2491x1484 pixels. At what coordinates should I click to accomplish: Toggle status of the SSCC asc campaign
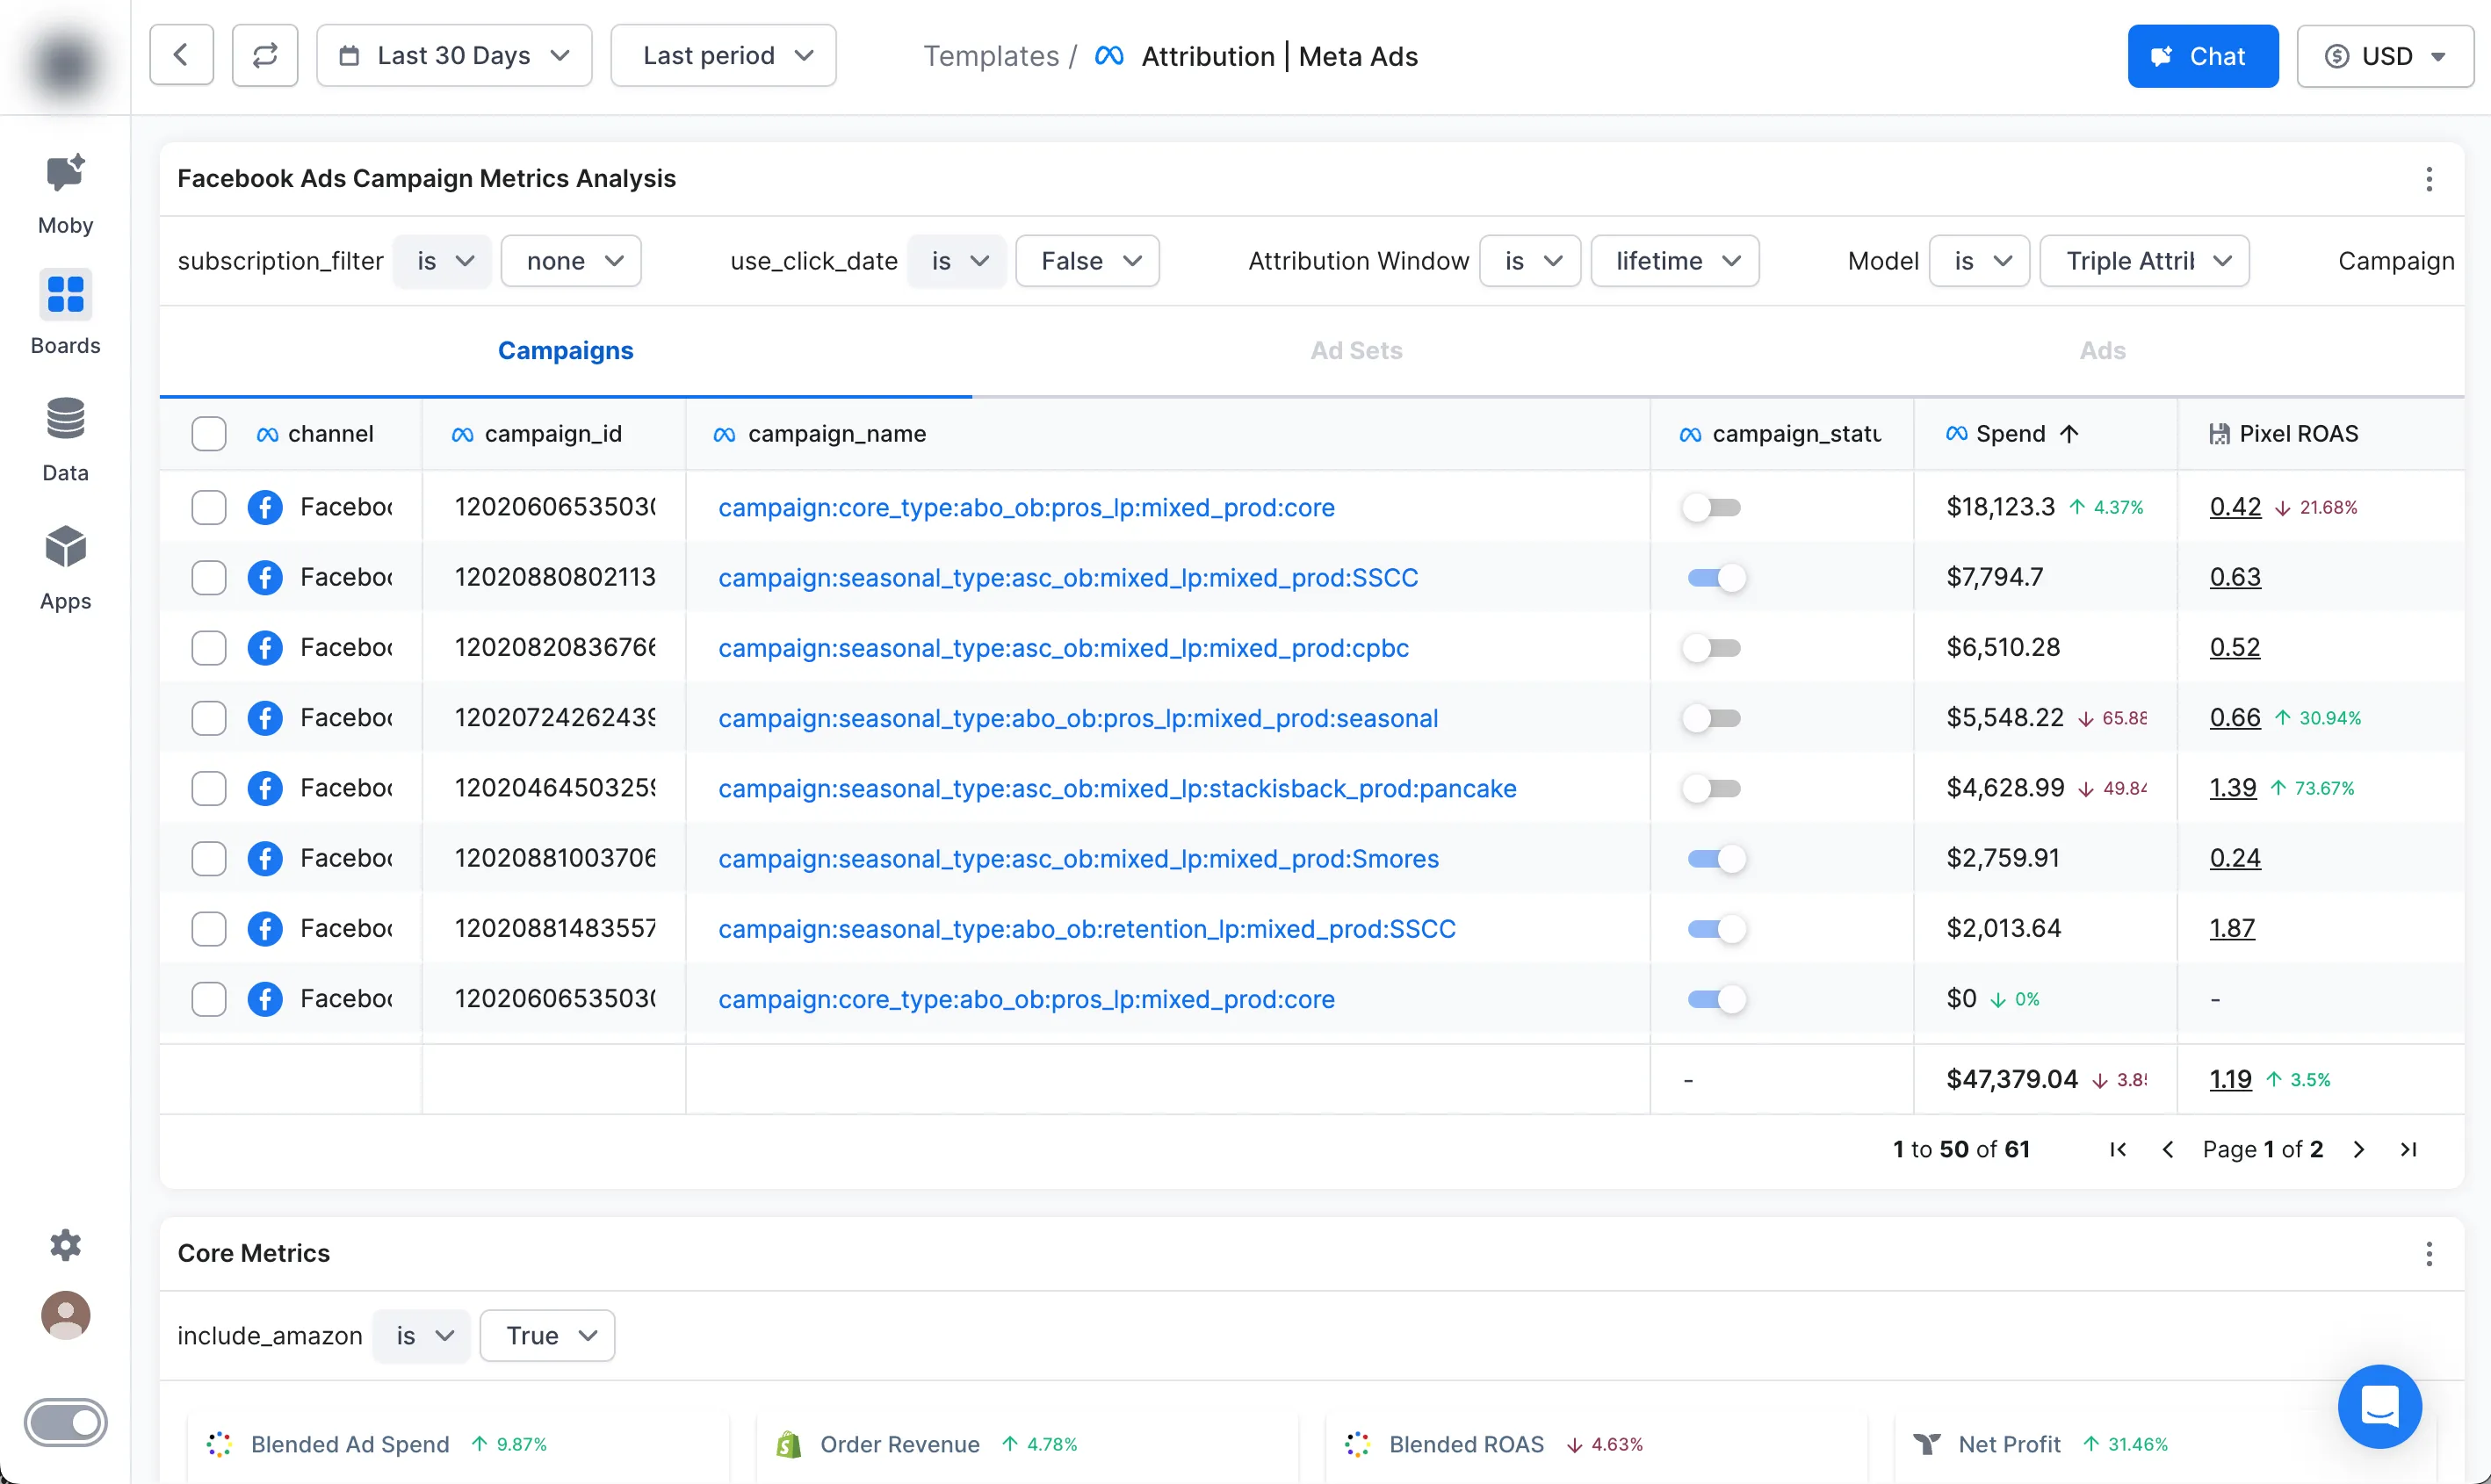(1716, 578)
